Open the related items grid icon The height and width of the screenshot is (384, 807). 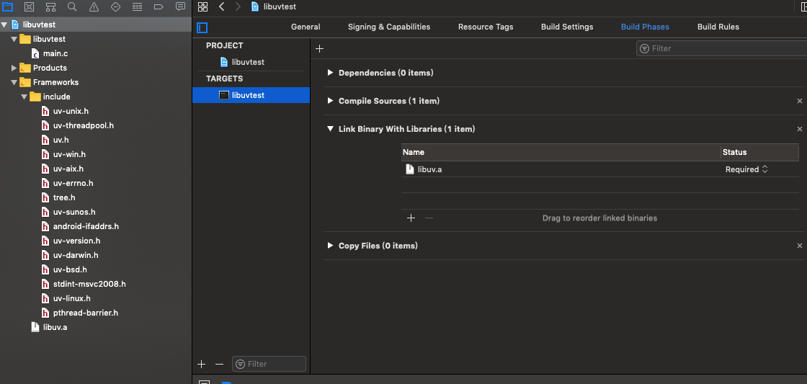pos(202,6)
